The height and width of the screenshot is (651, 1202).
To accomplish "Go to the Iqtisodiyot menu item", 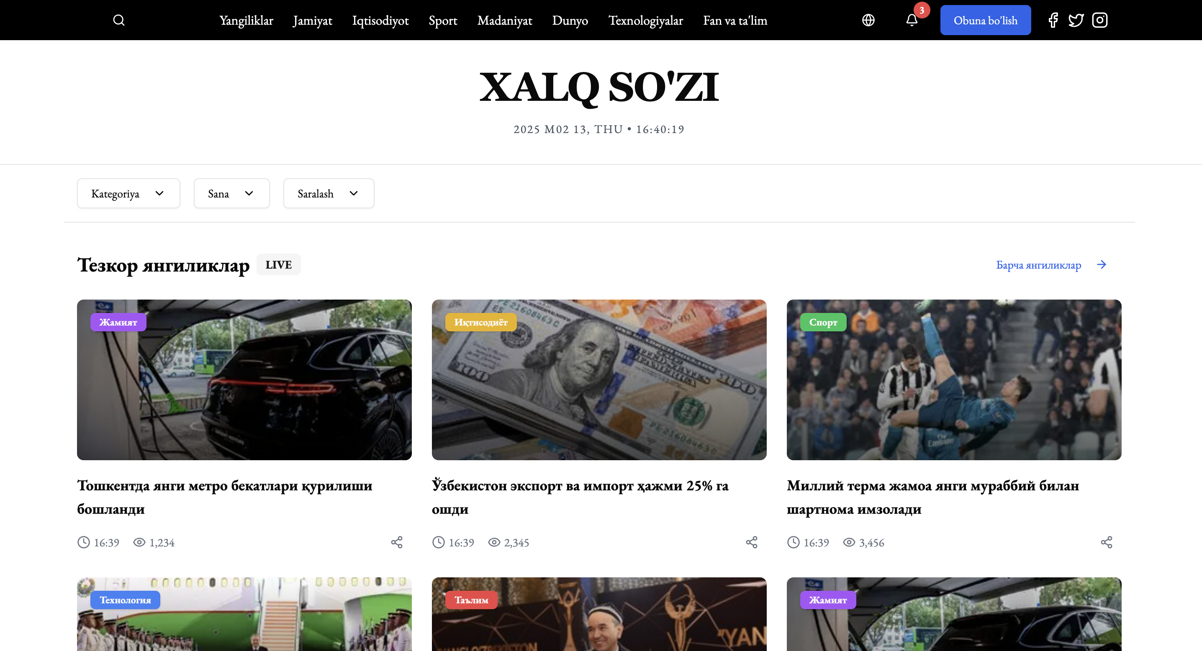I will tap(380, 21).
